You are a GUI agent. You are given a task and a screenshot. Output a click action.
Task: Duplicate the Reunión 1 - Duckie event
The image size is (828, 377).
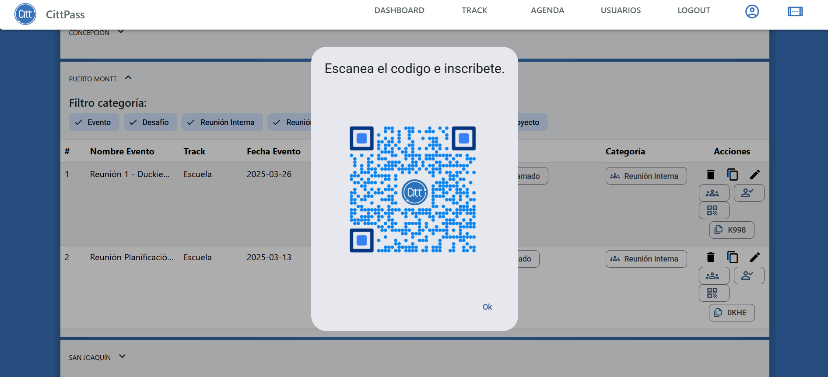click(x=733, y=175)
